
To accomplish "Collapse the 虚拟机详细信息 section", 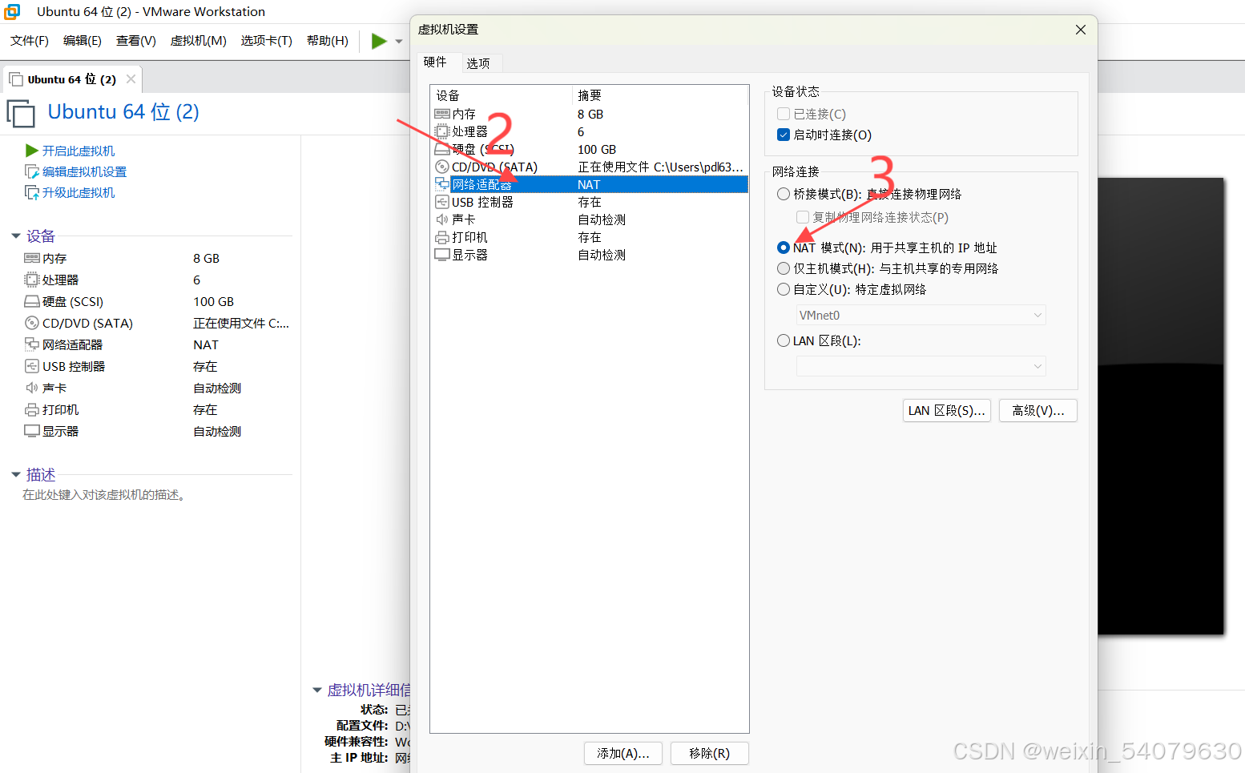I will (x=317, y=690).
